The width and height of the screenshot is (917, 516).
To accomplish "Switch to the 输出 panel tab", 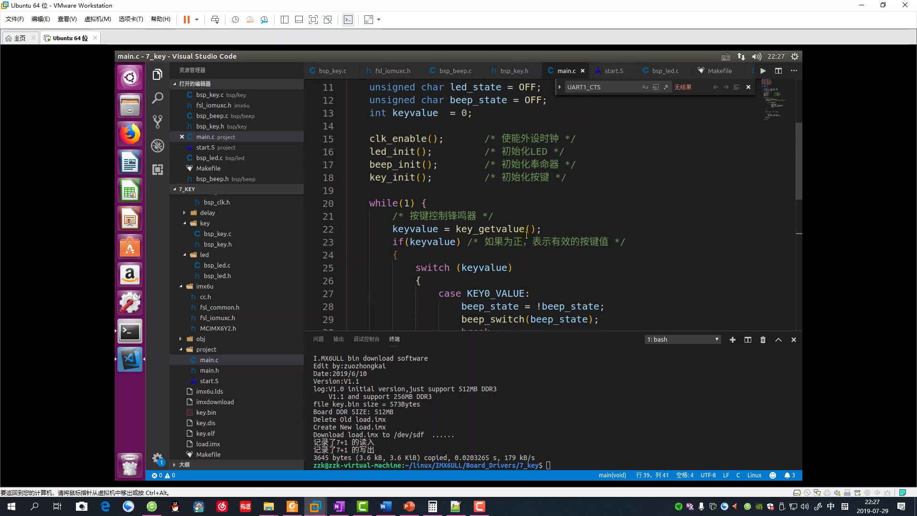I will (x=338, y=339).
